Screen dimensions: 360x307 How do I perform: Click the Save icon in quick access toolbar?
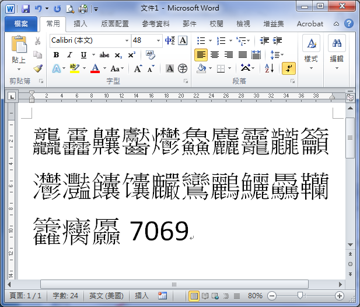26,9
